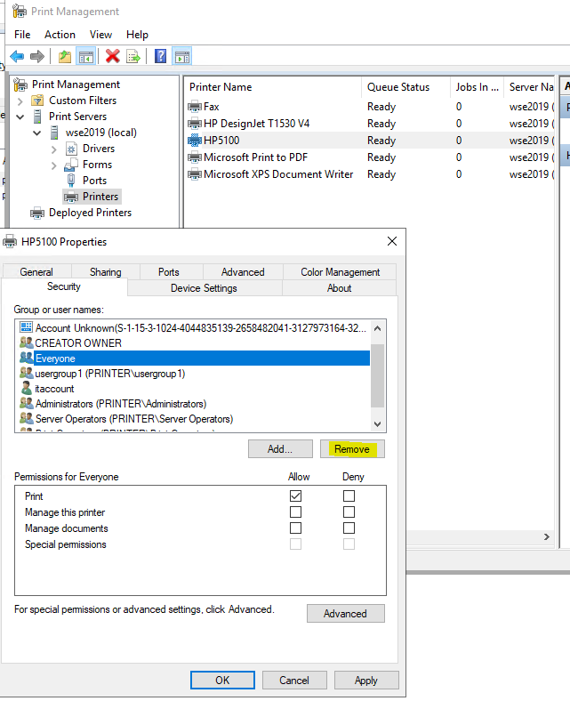Viewport: 570px width, 701px height.
Task: Click the Cancel button
Action: tap(294, 680)
